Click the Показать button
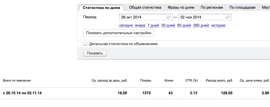This screenshot has width=270, height=107. click(x=95, y=53)
